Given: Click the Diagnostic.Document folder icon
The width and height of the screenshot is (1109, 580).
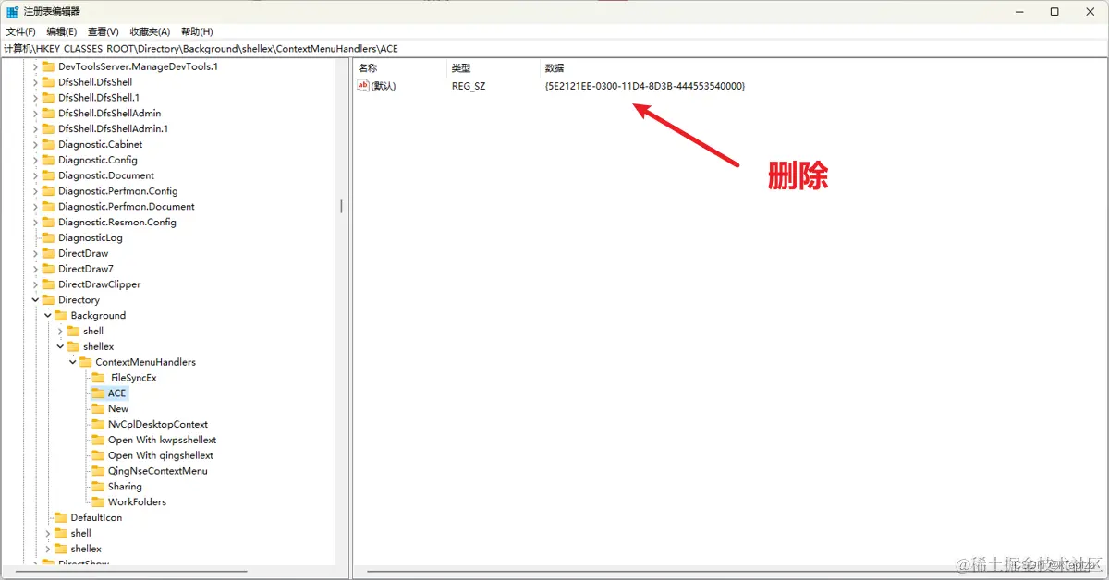Looking at the screenshot, I should click(x=48, y=175).
